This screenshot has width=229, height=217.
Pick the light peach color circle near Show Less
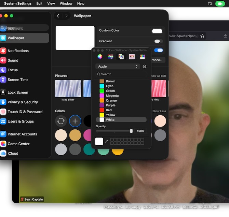click(x=160, y=121)
